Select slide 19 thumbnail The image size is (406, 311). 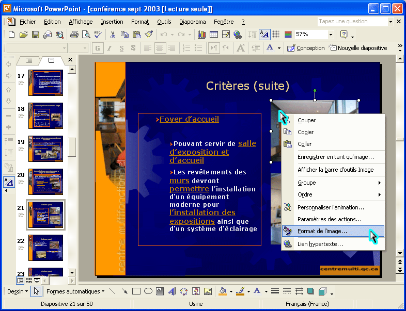pos(45,149)
